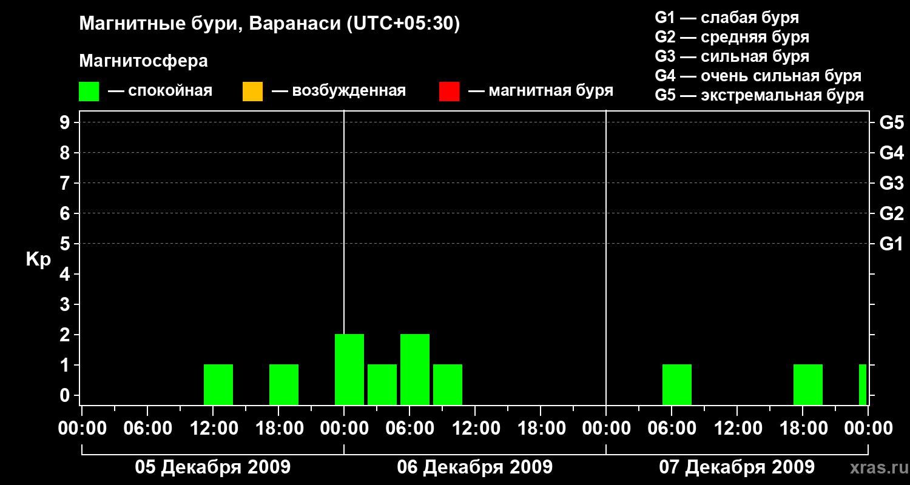The width and height of the screenshot is (910, 485).
Task: Click the Kp 2 bar at 00:00 on 06 Декабря
Action: point(349,369)
